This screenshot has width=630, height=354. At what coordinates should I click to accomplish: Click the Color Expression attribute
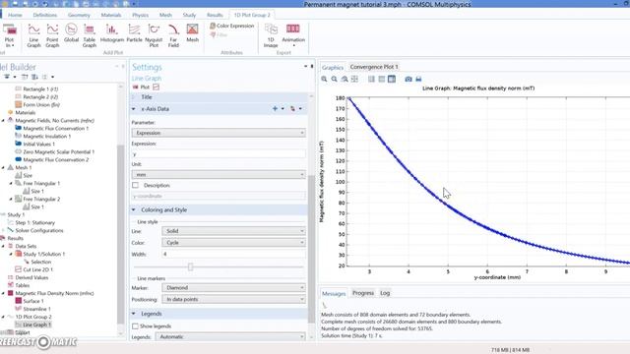pos(232,26)
